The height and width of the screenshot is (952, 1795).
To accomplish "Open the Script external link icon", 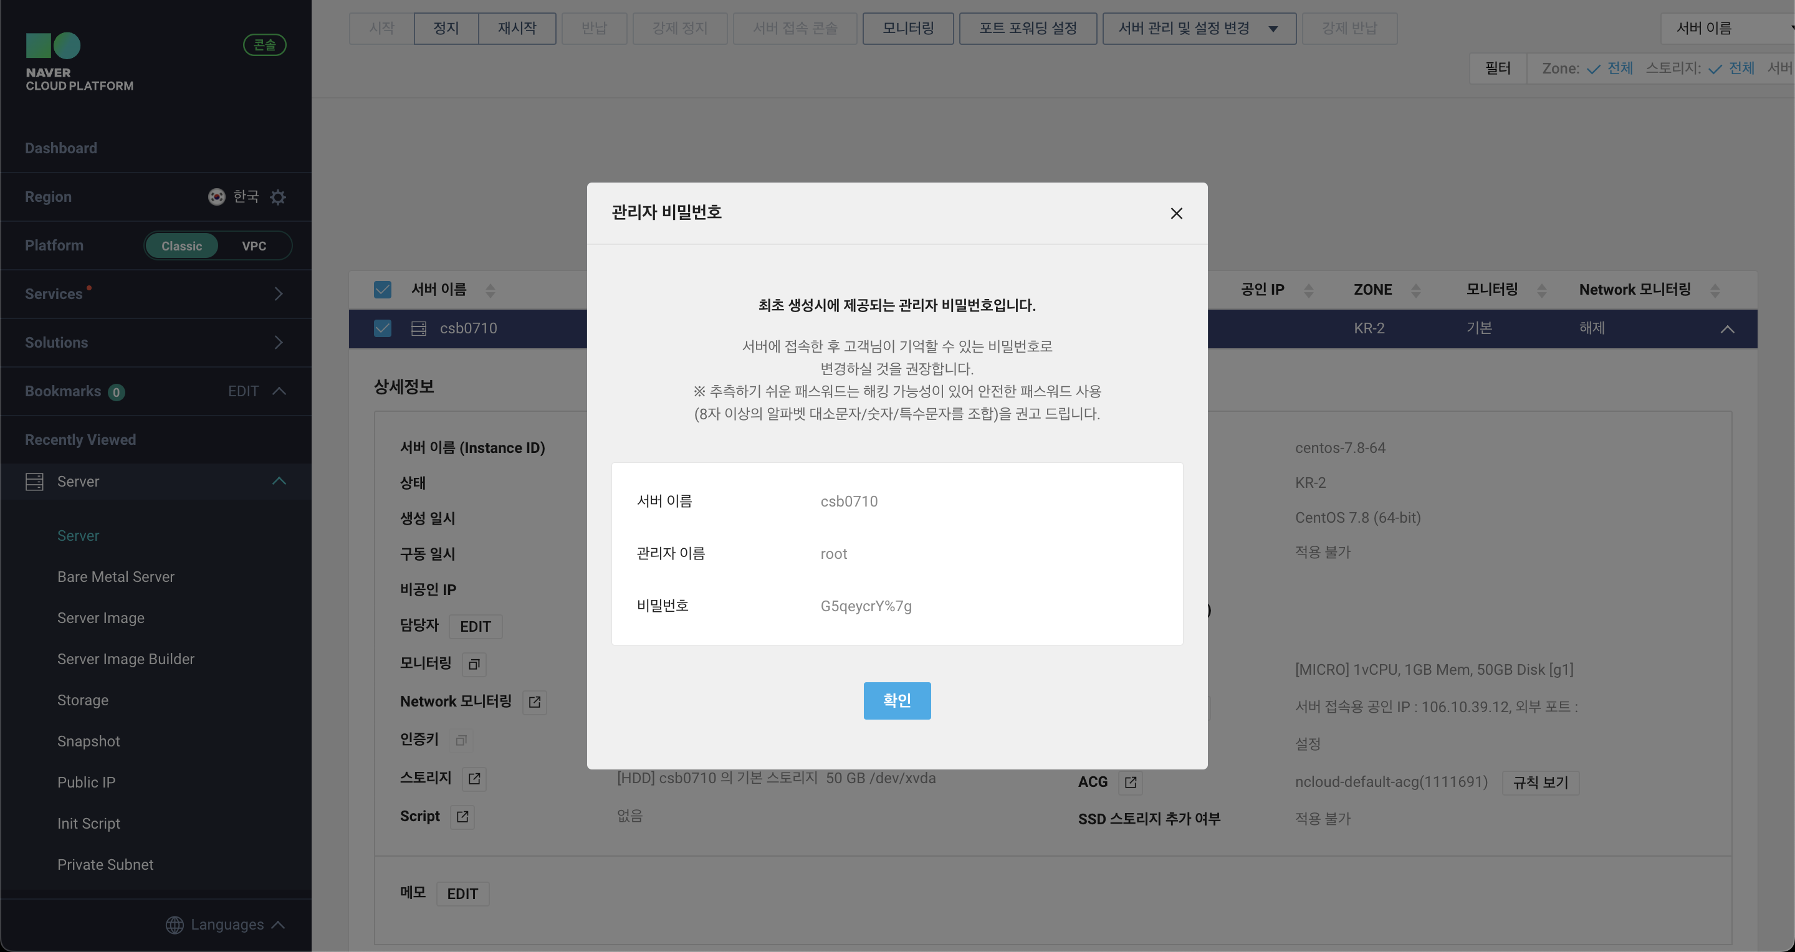I will coord(462,817).
